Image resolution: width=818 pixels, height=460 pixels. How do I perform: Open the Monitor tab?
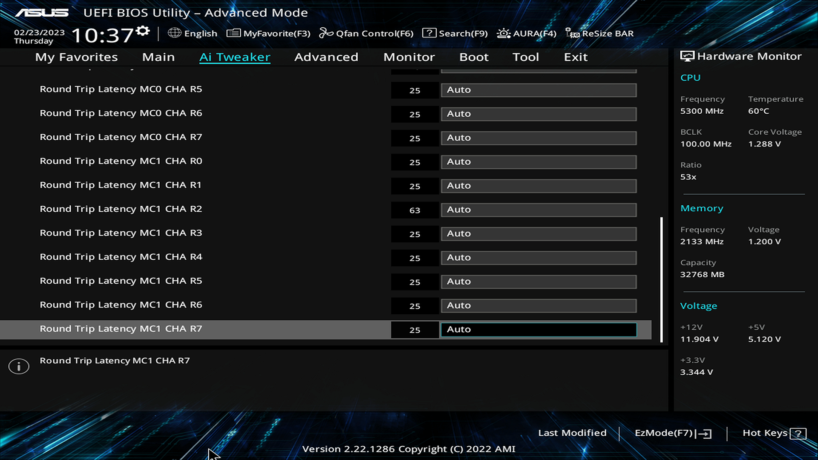click(409, 57)
